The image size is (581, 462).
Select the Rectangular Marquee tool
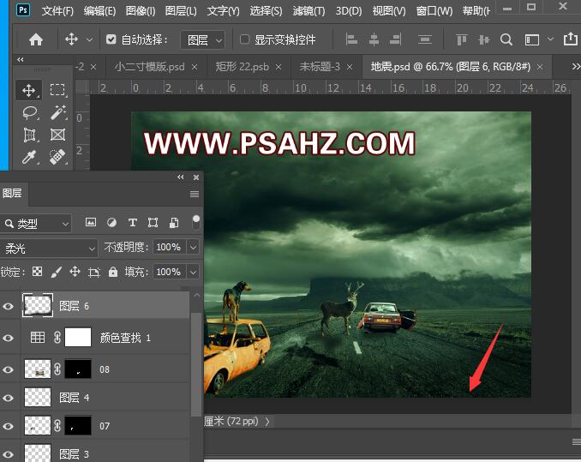tap(57, 90)
